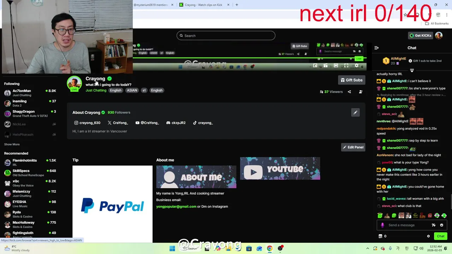Image resolution: width=452 pixels, height=254 pixels.
Task: Open Flaminhotmitts recommended channel
Action: click(30, 162)
